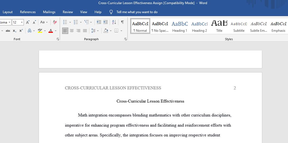Open the Help tab

pos(98,12)
